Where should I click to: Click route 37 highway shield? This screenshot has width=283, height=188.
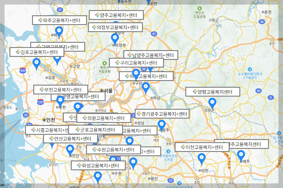[x=60, y=10]
